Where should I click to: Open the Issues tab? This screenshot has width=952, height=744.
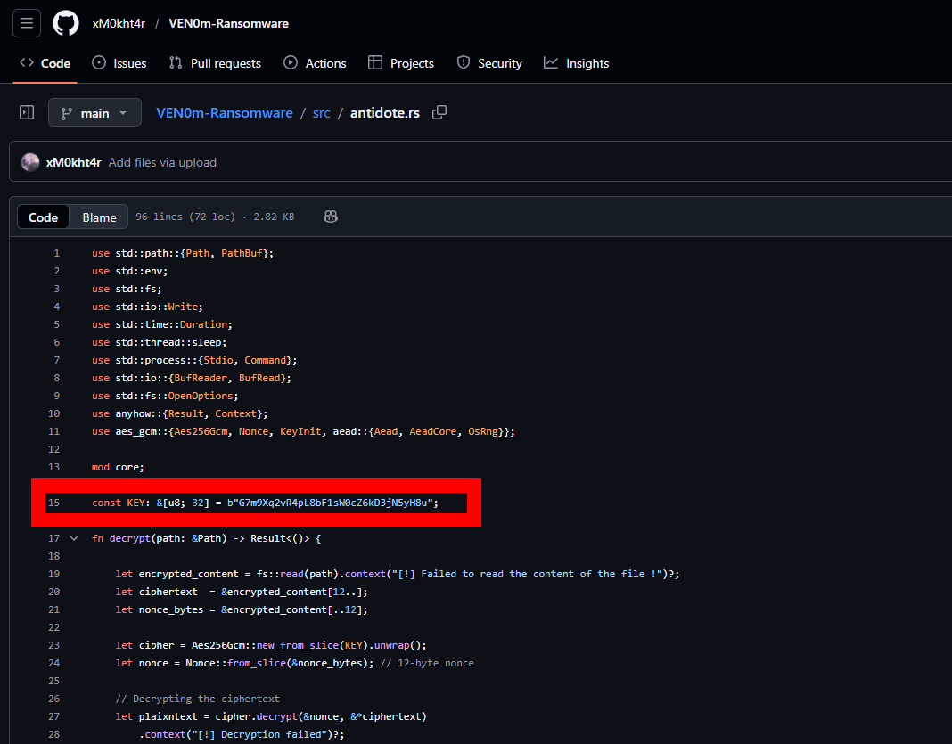pyautogui.click(x=119, y=63)
